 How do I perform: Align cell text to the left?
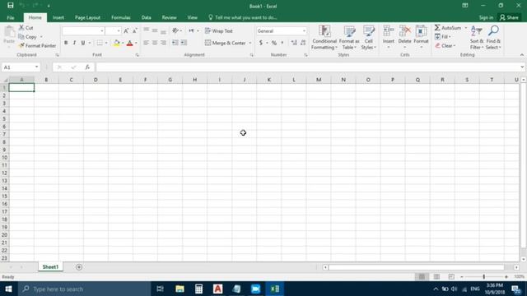click(x=147, y=43)
